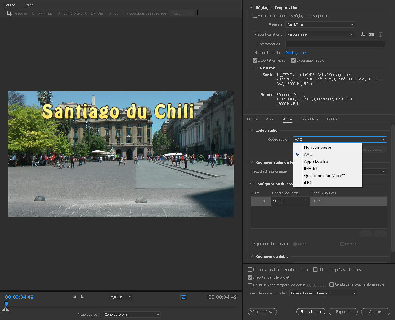
Task: Select the crop tool icon
Action: (9, 13)
